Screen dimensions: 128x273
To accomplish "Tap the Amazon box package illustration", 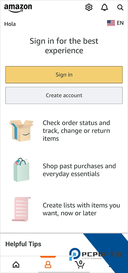I will (x=21, y=130).
